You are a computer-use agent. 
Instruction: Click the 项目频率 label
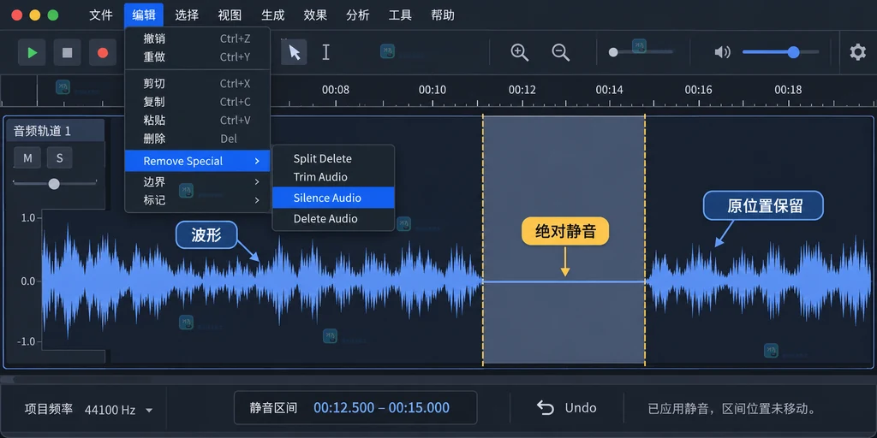coord(49,409)
